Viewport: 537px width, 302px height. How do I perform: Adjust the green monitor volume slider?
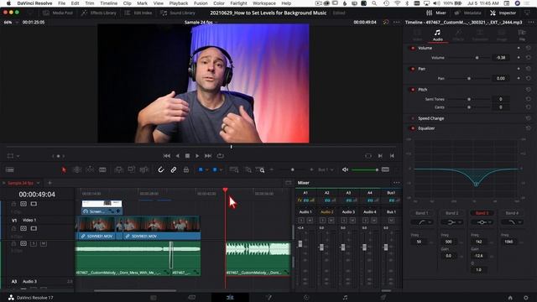[x=365, y=169]
